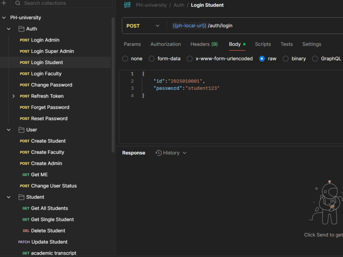Collapse the PH-university collection
Image resolution: width=343 pixels, height=257 pixels.
point(4,17)
